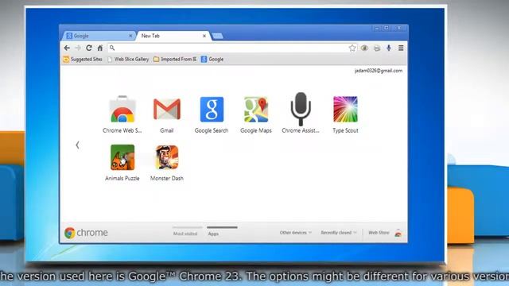Maximize the Chrome window
509x286 pixels.
(x=387, y=29)
